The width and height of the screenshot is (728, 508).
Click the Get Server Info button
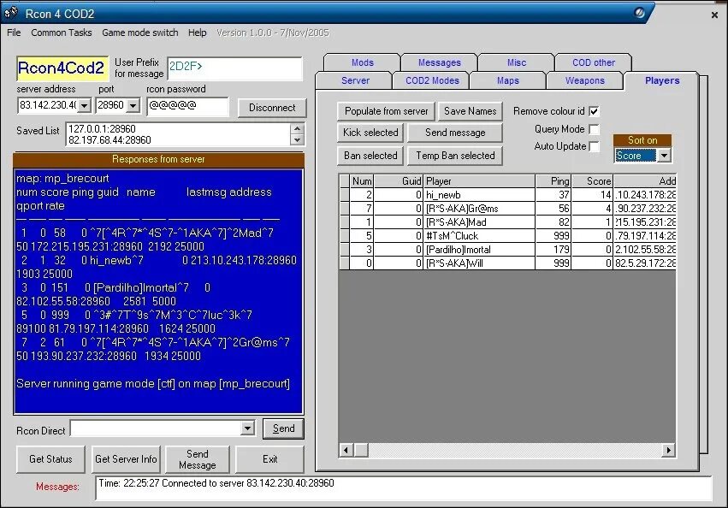(126, 458)
